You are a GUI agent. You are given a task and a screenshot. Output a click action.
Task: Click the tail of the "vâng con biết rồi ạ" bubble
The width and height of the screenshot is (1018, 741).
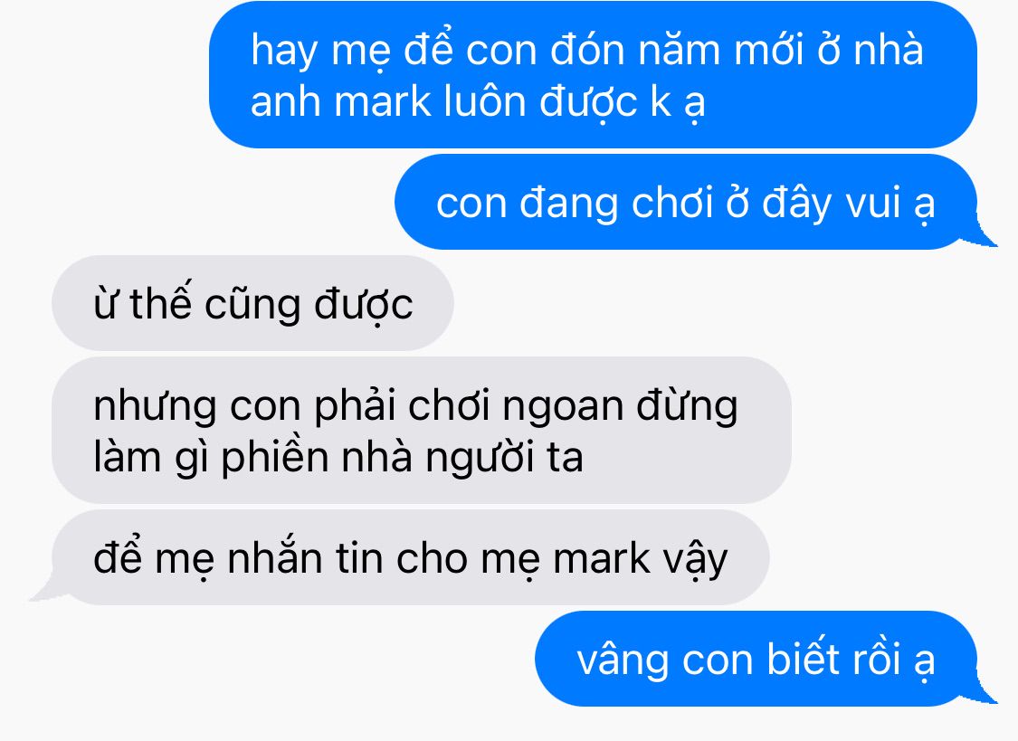(x=982, y=694)
